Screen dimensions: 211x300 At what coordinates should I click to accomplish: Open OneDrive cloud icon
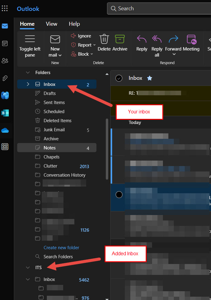(5, 130)
